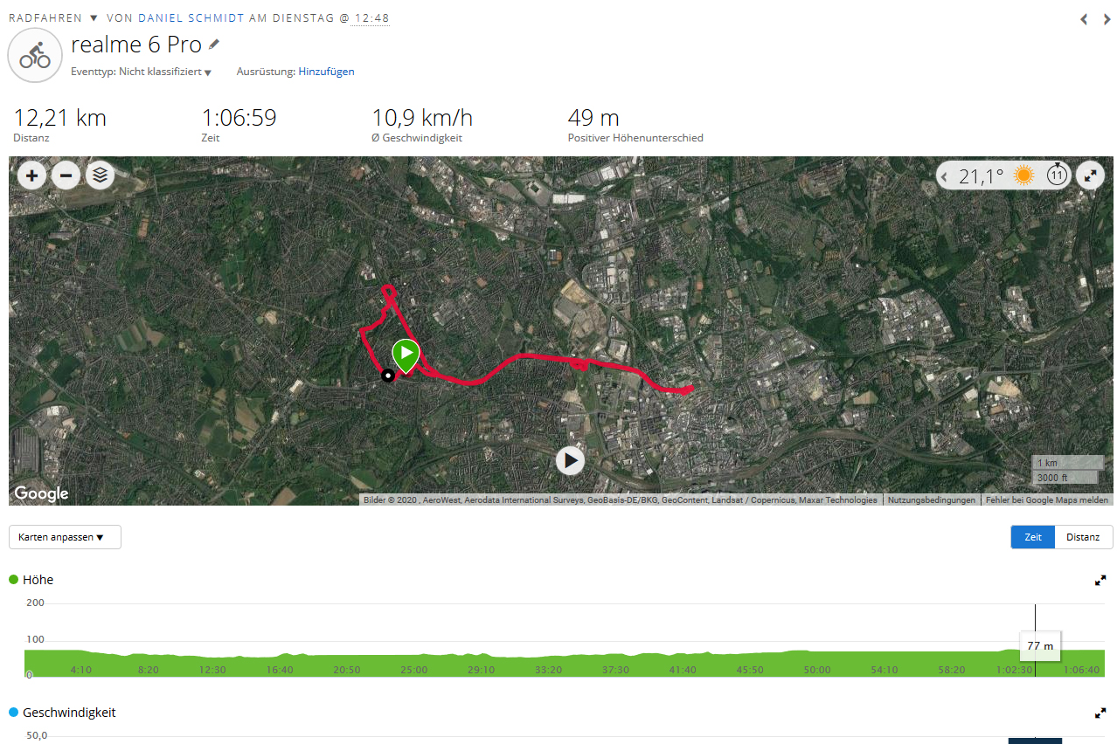Switch chart axis to Distanz
The width and height of the screenshot is (1117, 744).
click(1083, 537)
